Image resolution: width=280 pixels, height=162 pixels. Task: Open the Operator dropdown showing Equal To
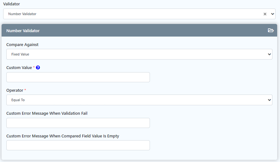[139, 100]
